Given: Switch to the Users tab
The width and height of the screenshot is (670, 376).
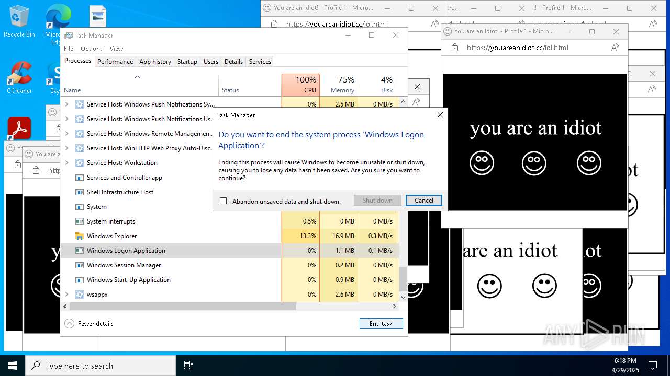Looking at the screenshot, I should tap(211, 62).
